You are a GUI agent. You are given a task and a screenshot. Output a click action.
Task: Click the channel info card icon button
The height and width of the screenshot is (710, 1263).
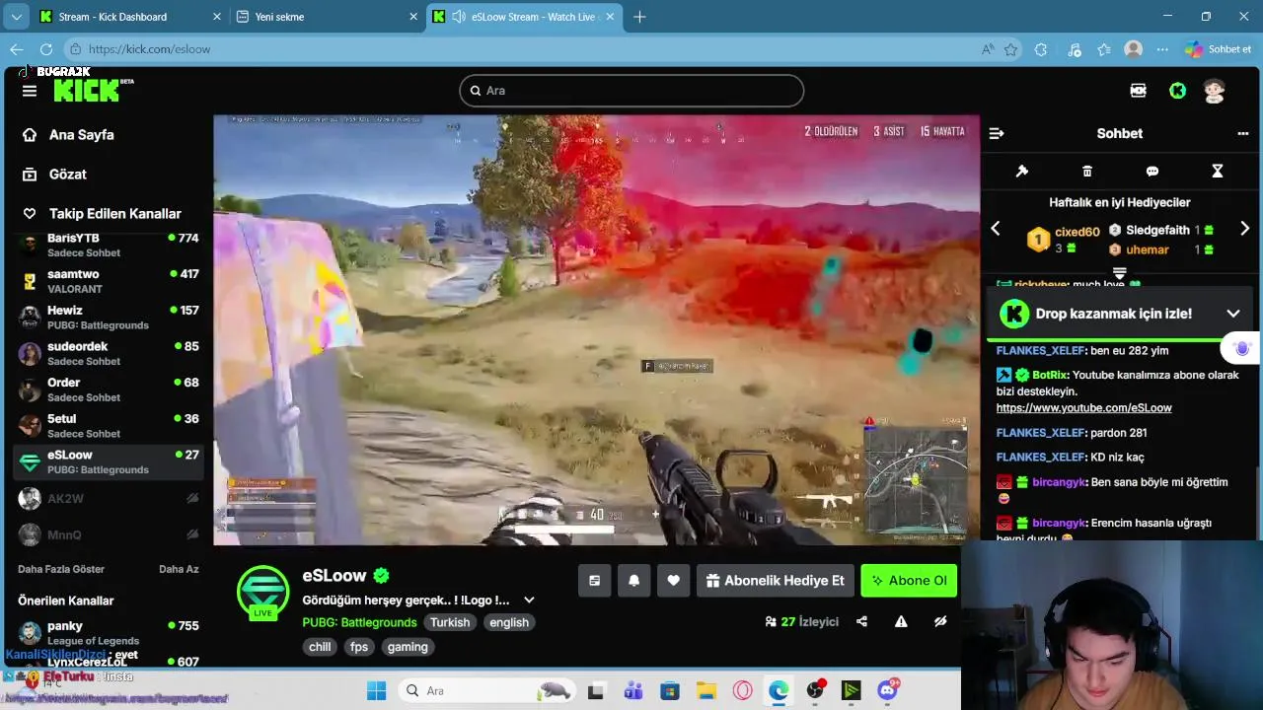coord(594,581)
